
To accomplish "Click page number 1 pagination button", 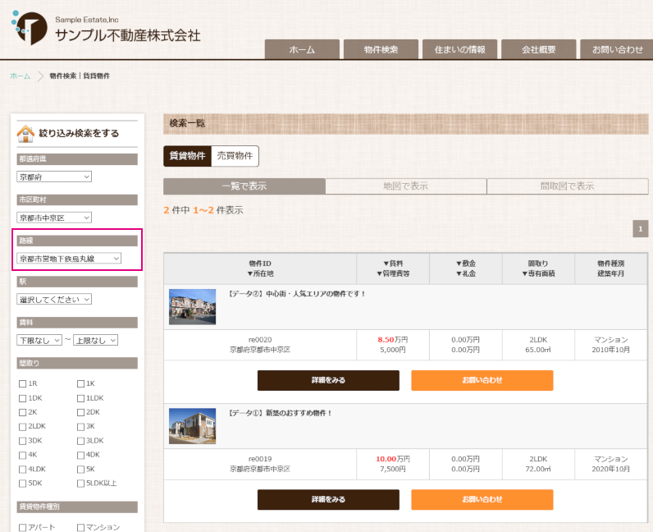I will 641,228.
